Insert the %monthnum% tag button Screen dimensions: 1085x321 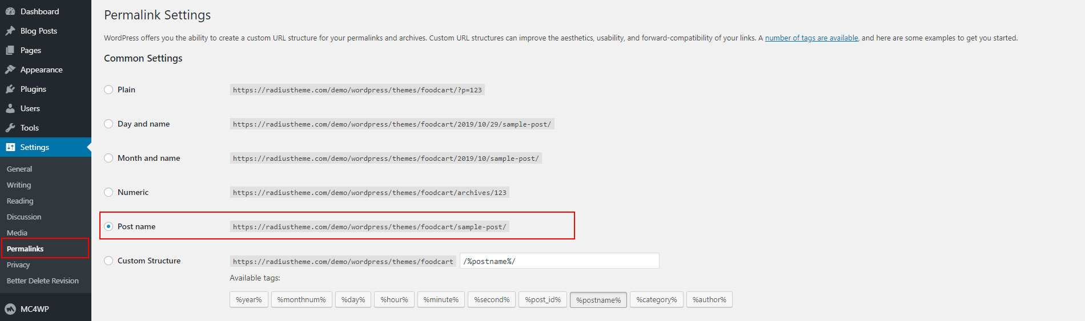302,299
